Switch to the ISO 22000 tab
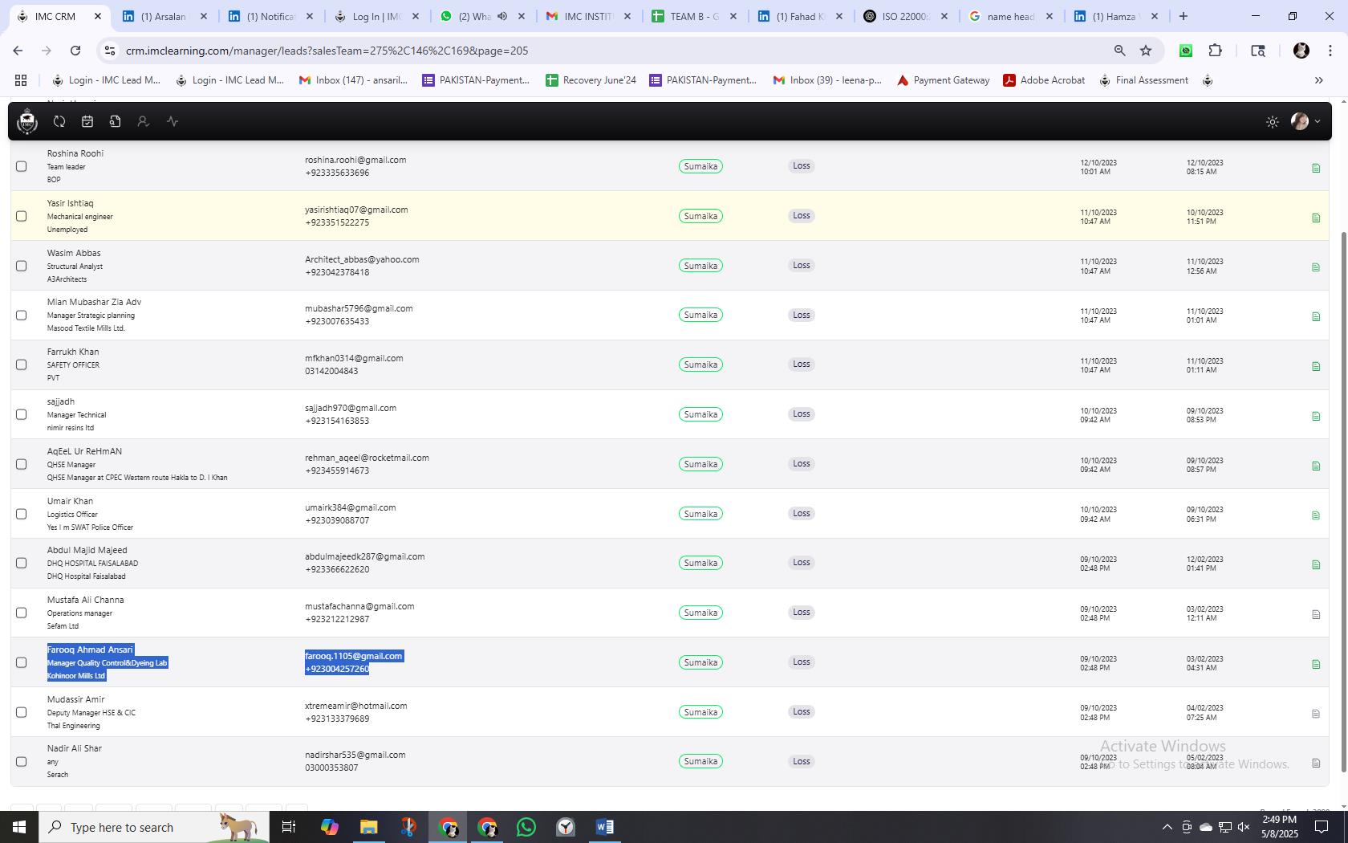This screenshot has width=1348, height=843. pos(907,16)
